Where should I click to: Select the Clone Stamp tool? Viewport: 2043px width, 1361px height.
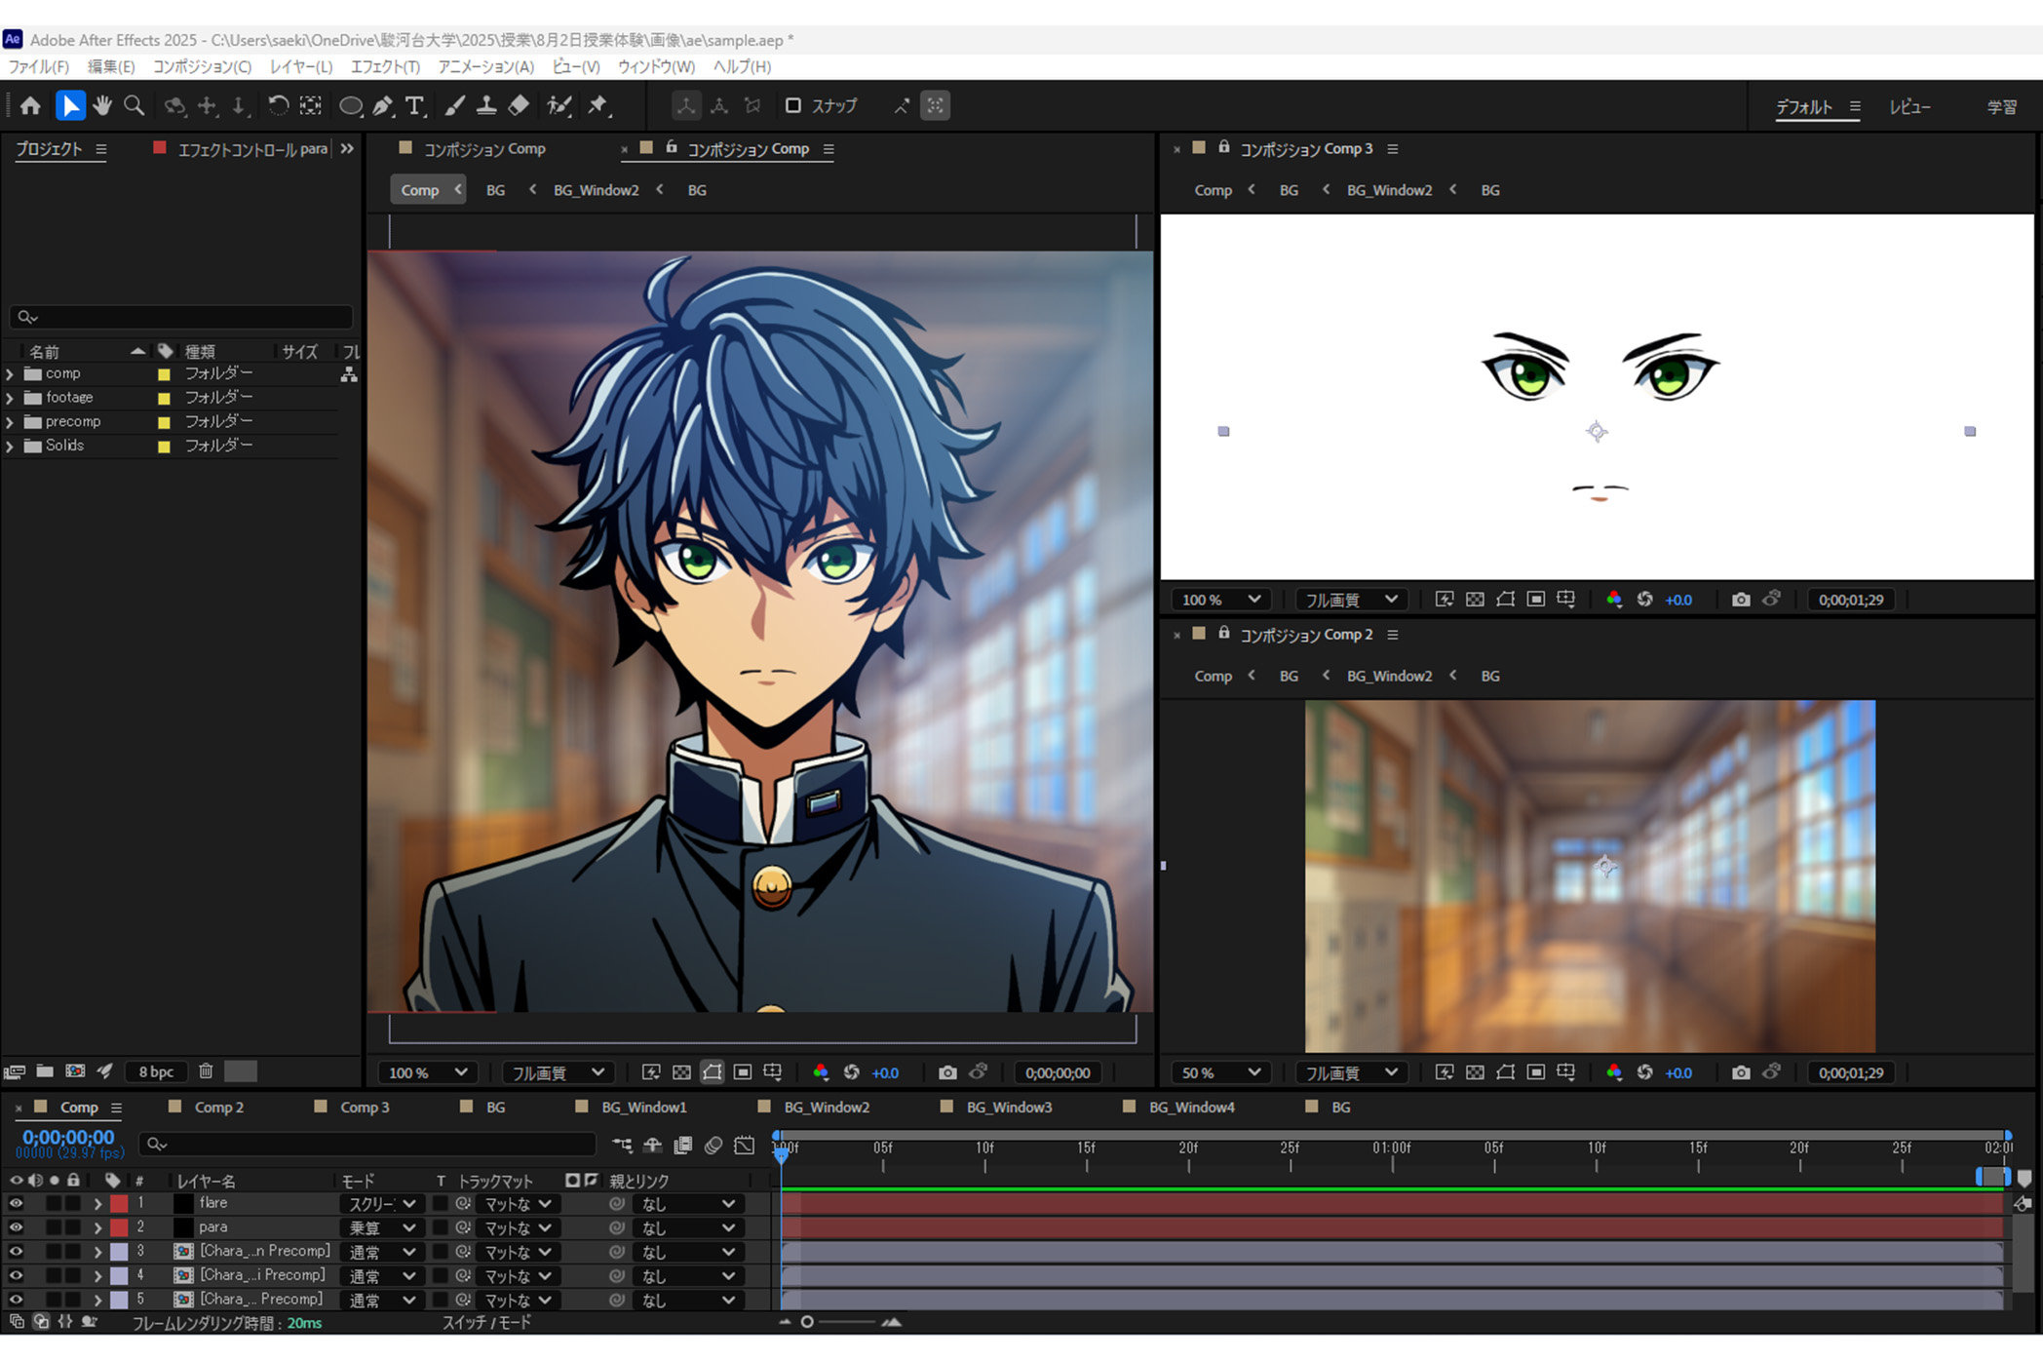click(x=486, y=105)
